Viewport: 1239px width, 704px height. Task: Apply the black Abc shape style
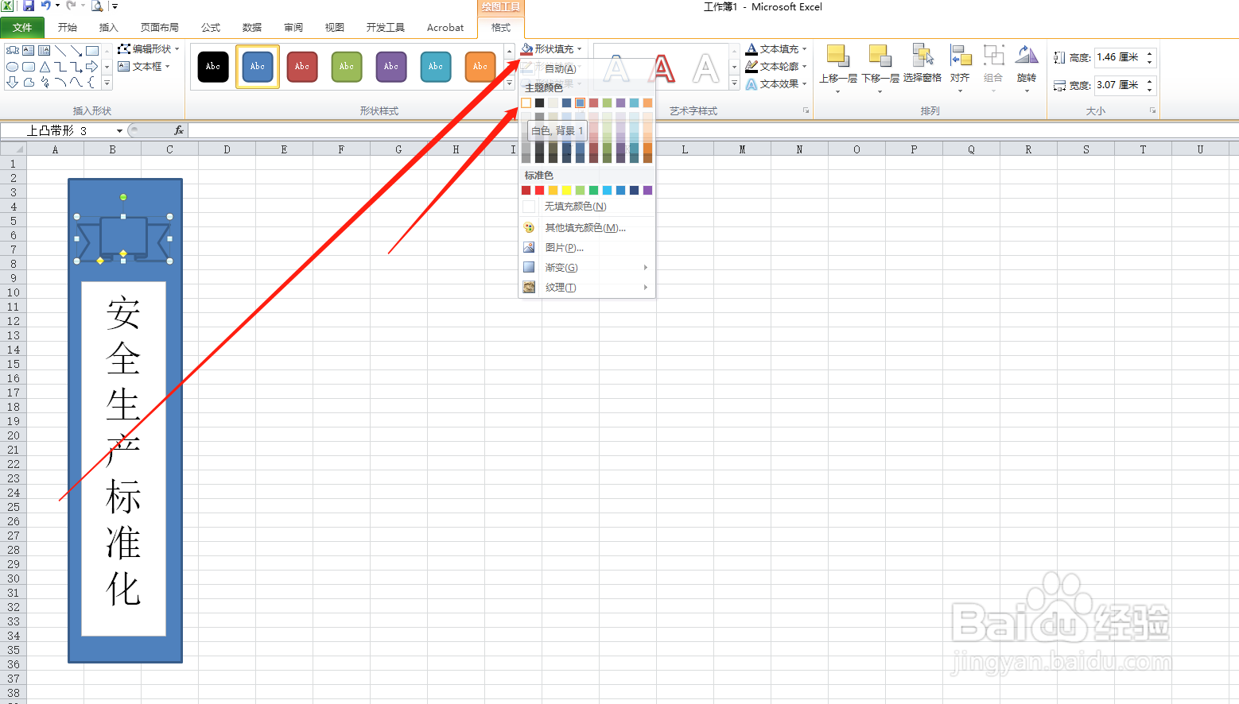(x=213, y=67)
